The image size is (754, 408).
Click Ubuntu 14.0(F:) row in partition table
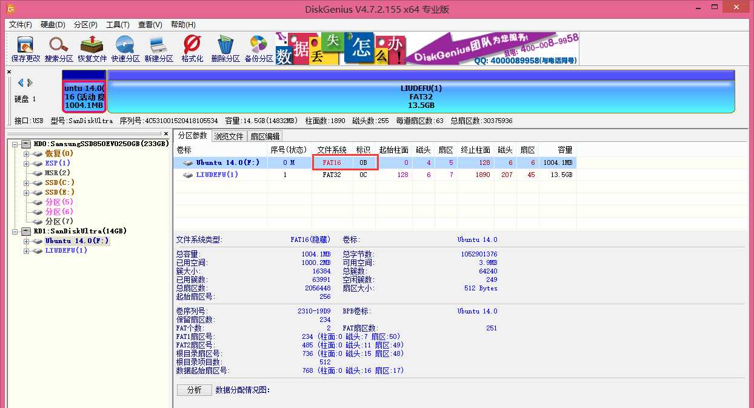(375, 162)
